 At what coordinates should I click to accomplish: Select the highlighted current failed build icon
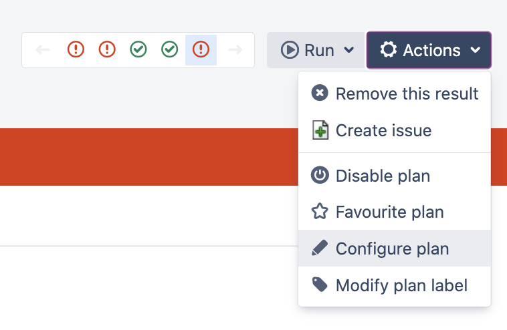click(201, 50)
